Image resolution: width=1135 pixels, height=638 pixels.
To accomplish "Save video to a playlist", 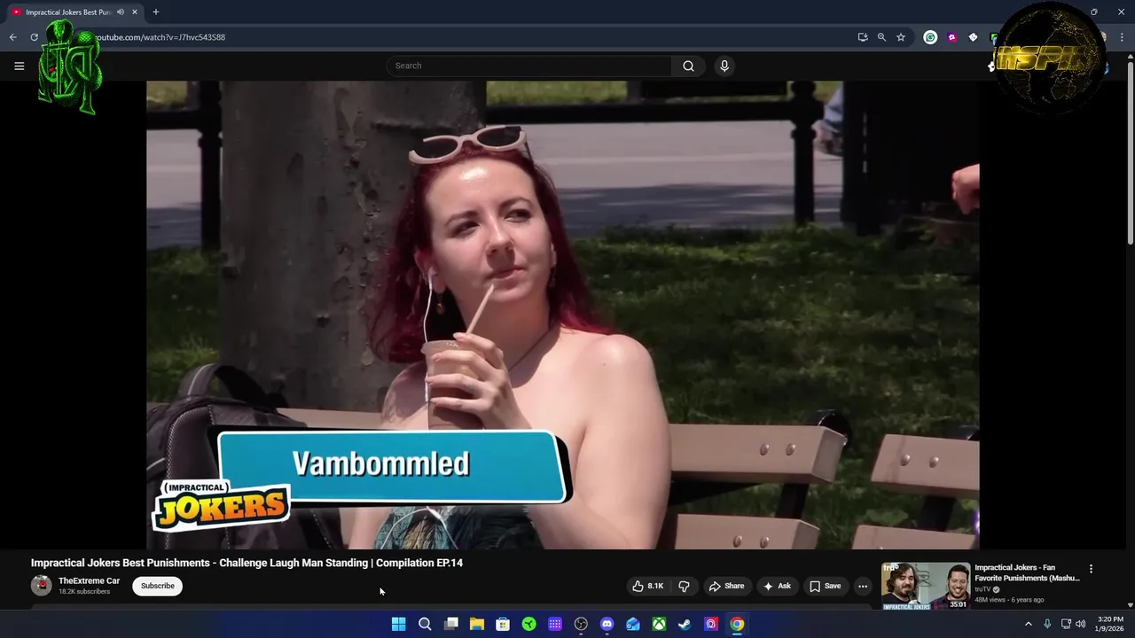I will click(825, 586).
